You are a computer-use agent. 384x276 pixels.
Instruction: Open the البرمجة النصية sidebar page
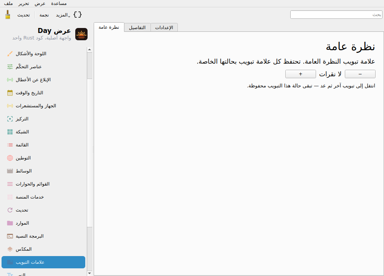click(43, 236)
